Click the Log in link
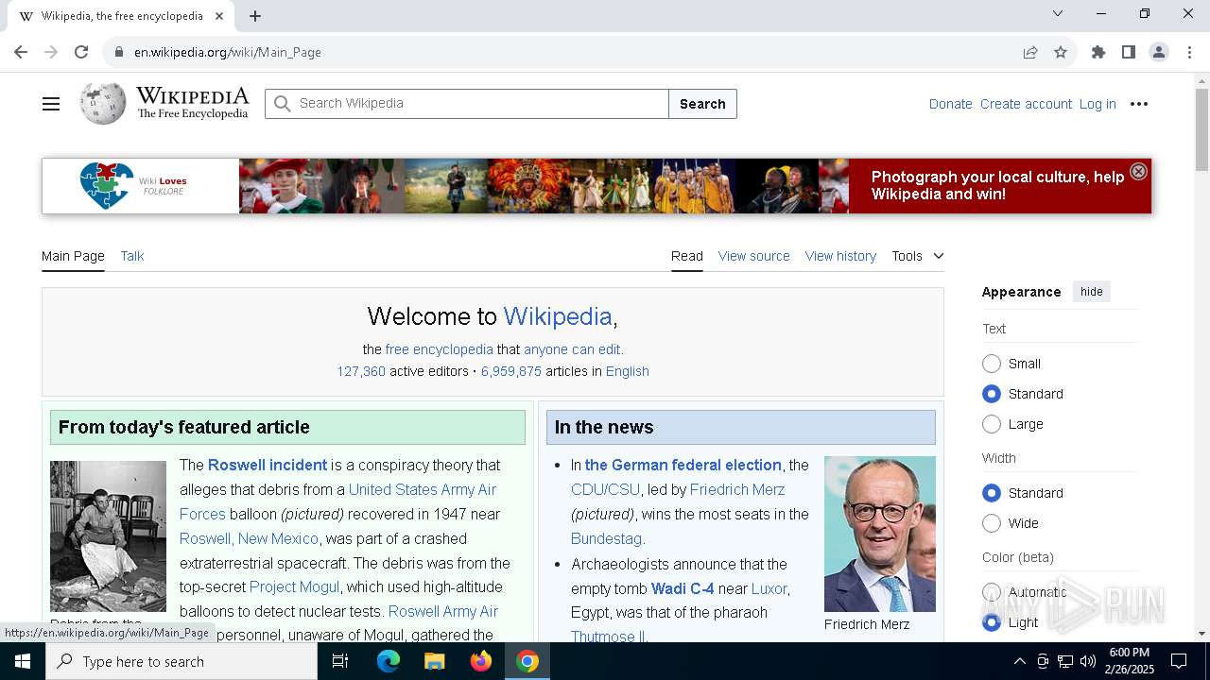The image size is (1210, 680). coord(1098,104)
